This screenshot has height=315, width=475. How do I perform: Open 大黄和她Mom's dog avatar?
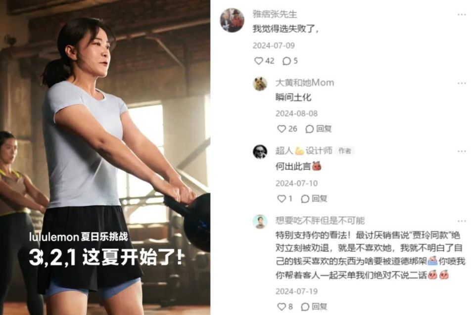point(260,84)
